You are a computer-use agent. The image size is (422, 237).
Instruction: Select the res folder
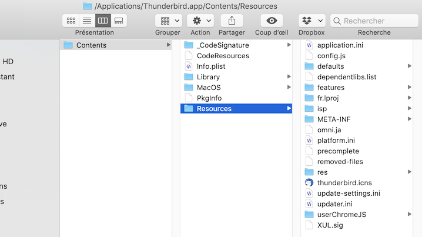pyautogui.click(x=357, y=172)
